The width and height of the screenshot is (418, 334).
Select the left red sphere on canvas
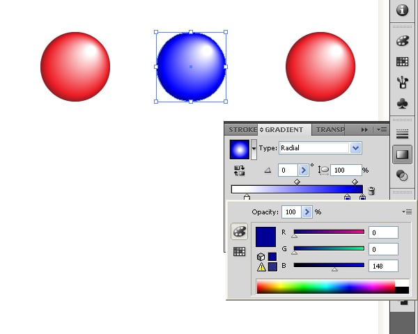[75, 67]
